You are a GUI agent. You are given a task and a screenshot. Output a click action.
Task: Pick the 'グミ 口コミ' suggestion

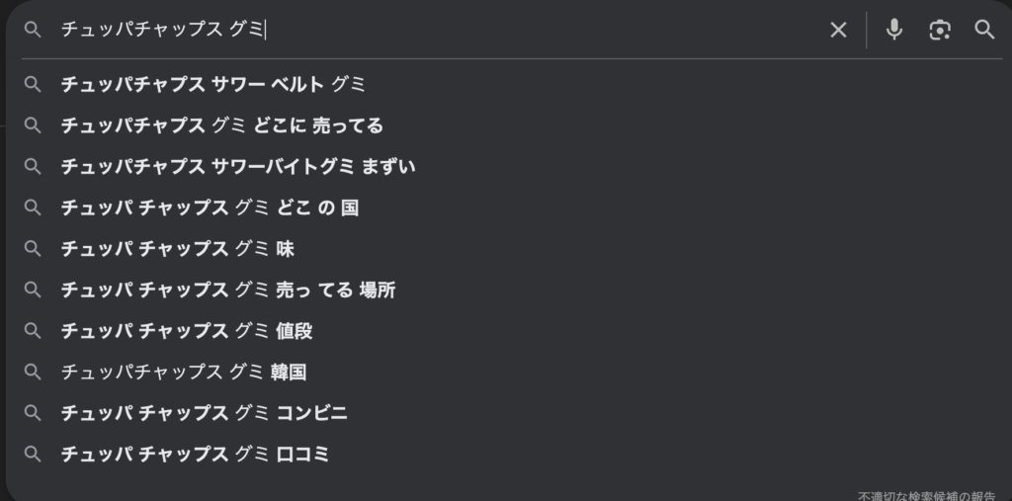[x=195, y=455]
